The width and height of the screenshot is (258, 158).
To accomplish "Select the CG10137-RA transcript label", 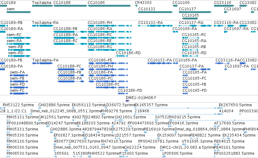I will tap(191, 23).
